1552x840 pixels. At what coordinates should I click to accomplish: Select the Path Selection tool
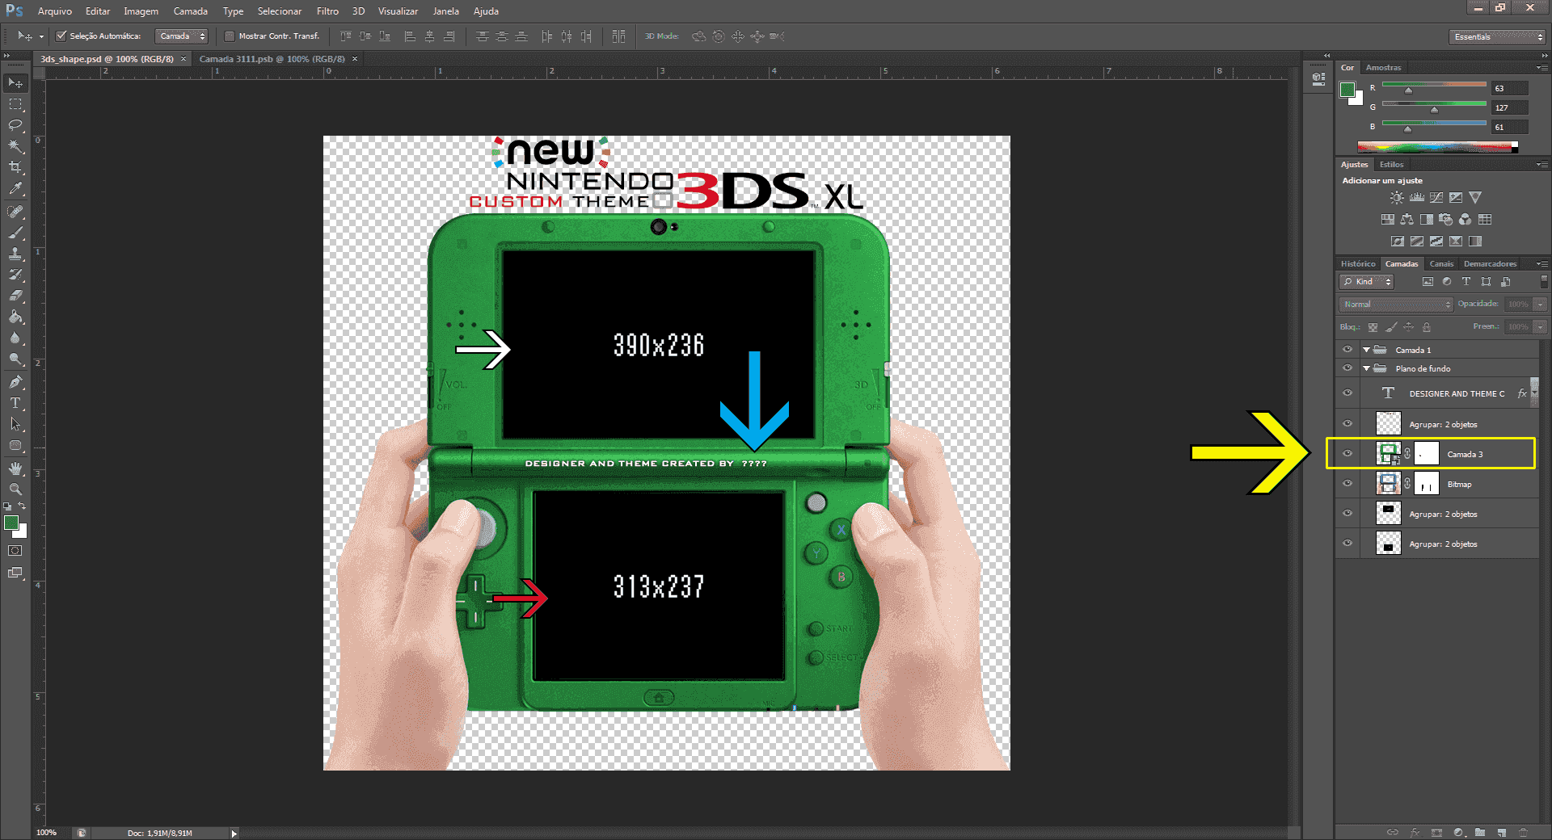(x=15, y=424)
